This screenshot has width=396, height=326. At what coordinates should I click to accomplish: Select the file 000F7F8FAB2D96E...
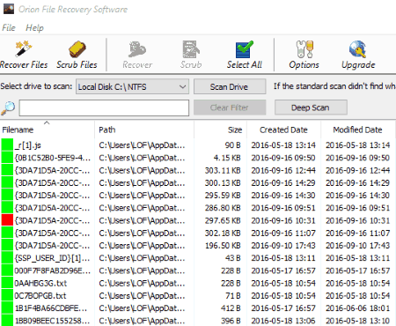pyautogui.click(x=53, y=270)
